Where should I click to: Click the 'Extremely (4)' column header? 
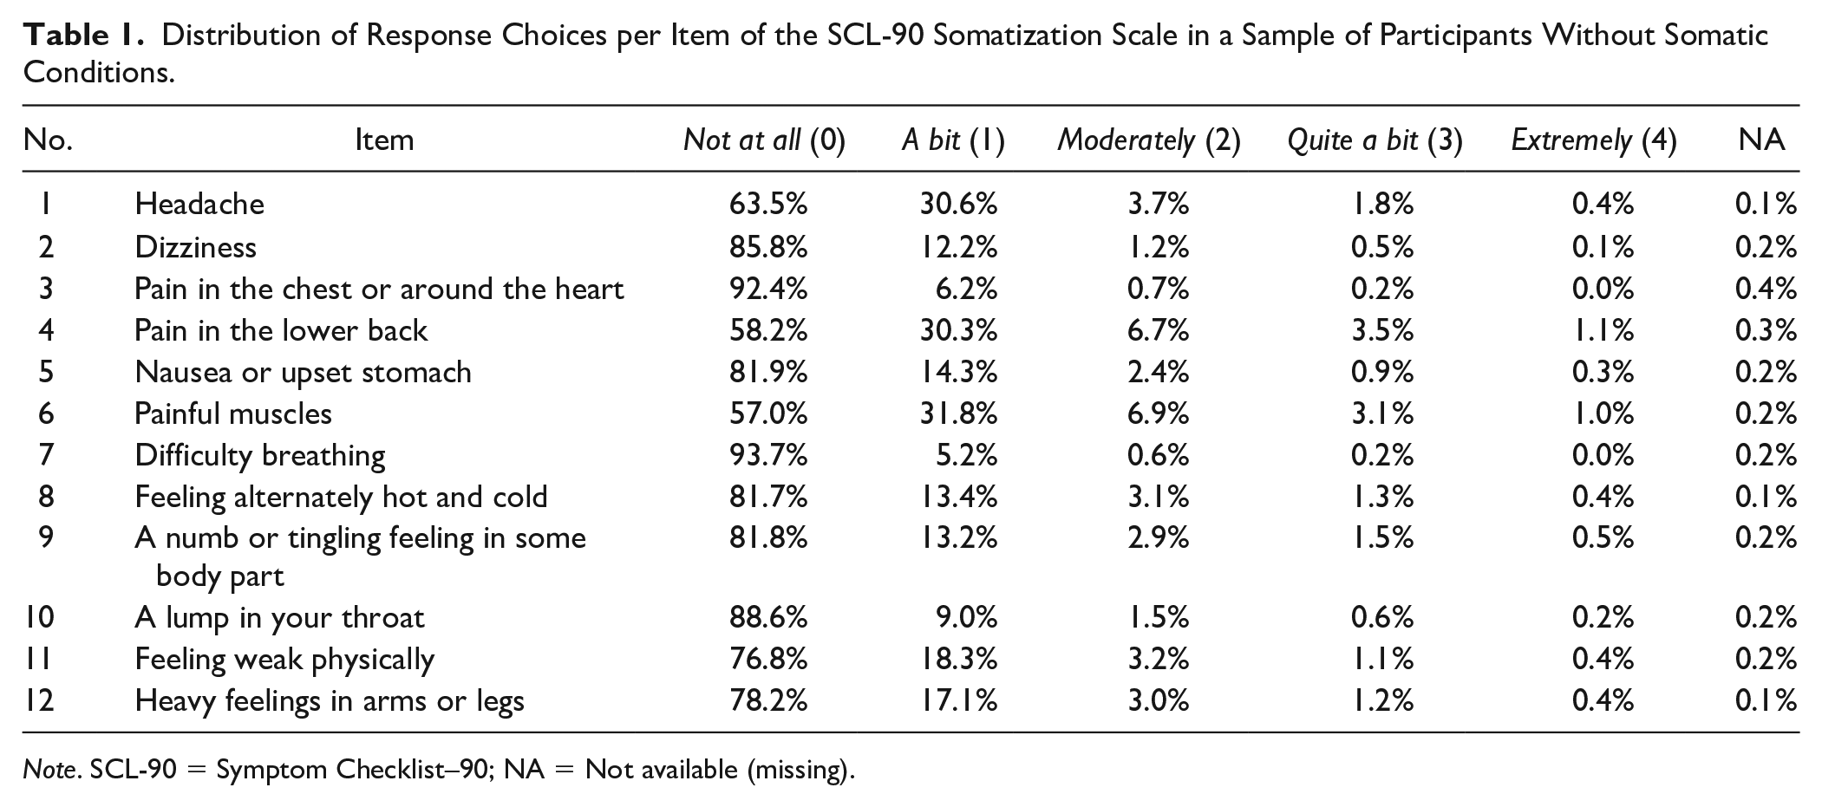tap(1594, 140)
